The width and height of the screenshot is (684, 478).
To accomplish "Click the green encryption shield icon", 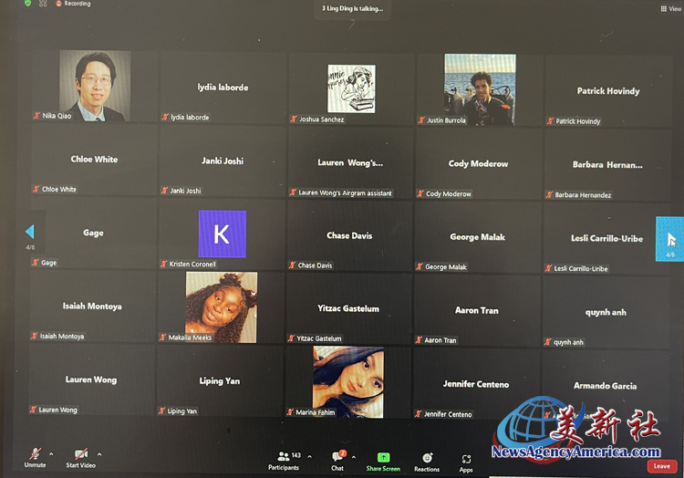I will (x=28, y=3).
